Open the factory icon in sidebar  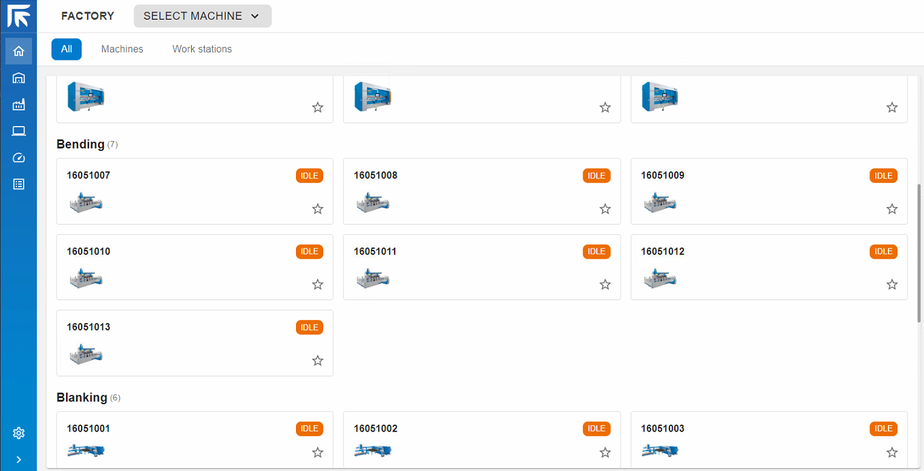pos(18,105)
